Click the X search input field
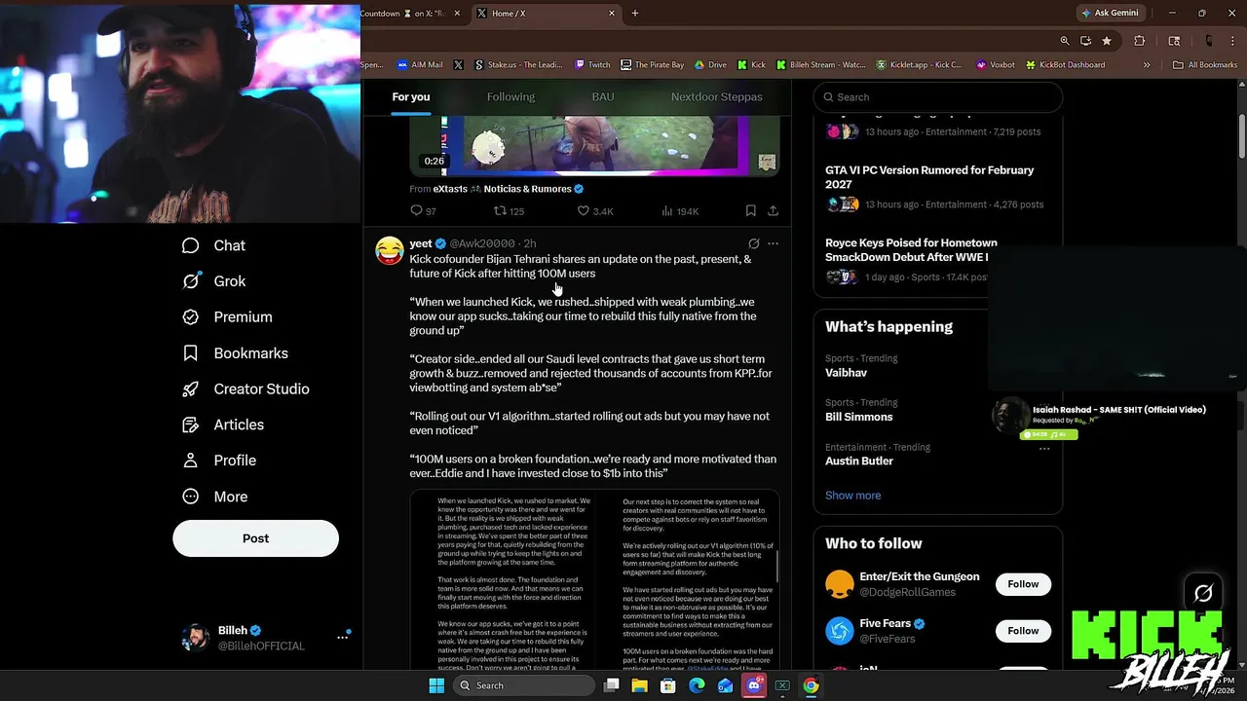This screenshot has height=701, width=1247. pyautogui.click(x=937, y=97)
